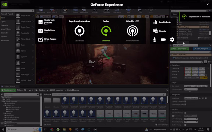
Task: Open Google Chrome from taskbar
Action: (x=52, y=129)
